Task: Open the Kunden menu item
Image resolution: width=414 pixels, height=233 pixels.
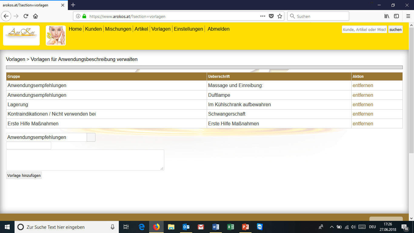Action: (x=93, y=29)
